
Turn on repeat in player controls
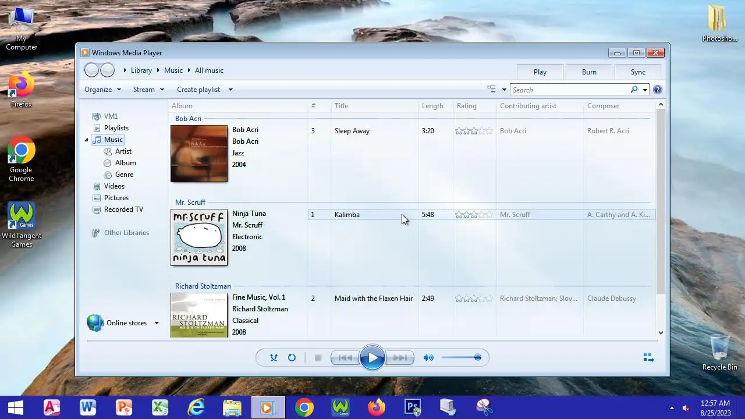pyautogui.click(x=292, y=357)
